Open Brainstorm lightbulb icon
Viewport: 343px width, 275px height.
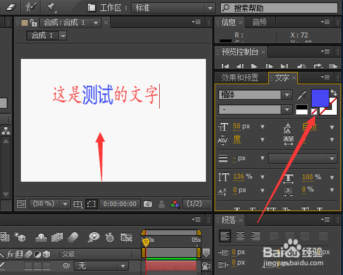click(94, 237)
